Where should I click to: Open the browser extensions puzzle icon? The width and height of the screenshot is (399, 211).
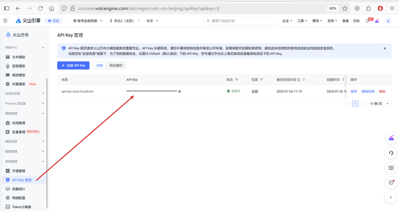[368, 8]
